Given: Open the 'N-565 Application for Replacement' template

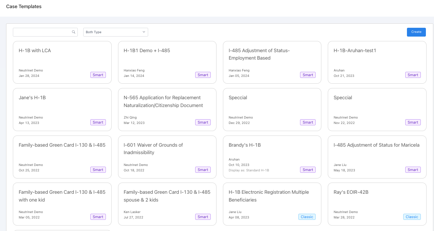Looking at the screenshot, I should (167, 109).
